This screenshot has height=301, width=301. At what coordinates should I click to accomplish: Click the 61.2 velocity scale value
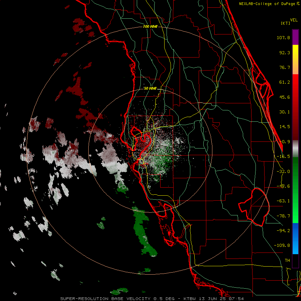click(x=285, y=82)
